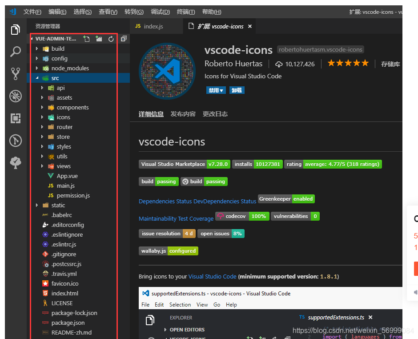418x339 pixels.
Task: Click the download count cloud icon
Action: 279,64
